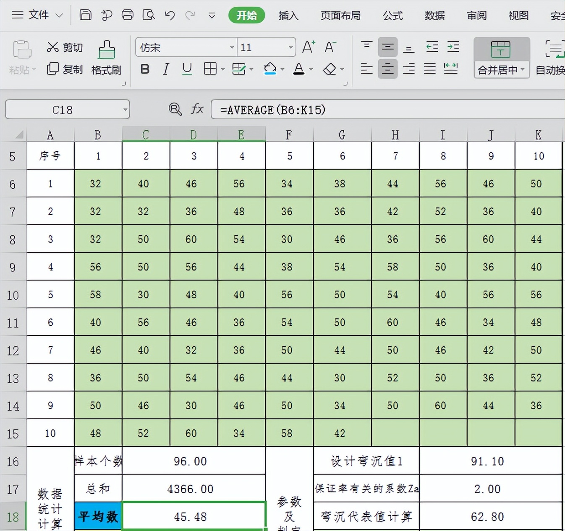Switch to the 插入 tab
Screen dimensions: 565x531
point(288,16)
